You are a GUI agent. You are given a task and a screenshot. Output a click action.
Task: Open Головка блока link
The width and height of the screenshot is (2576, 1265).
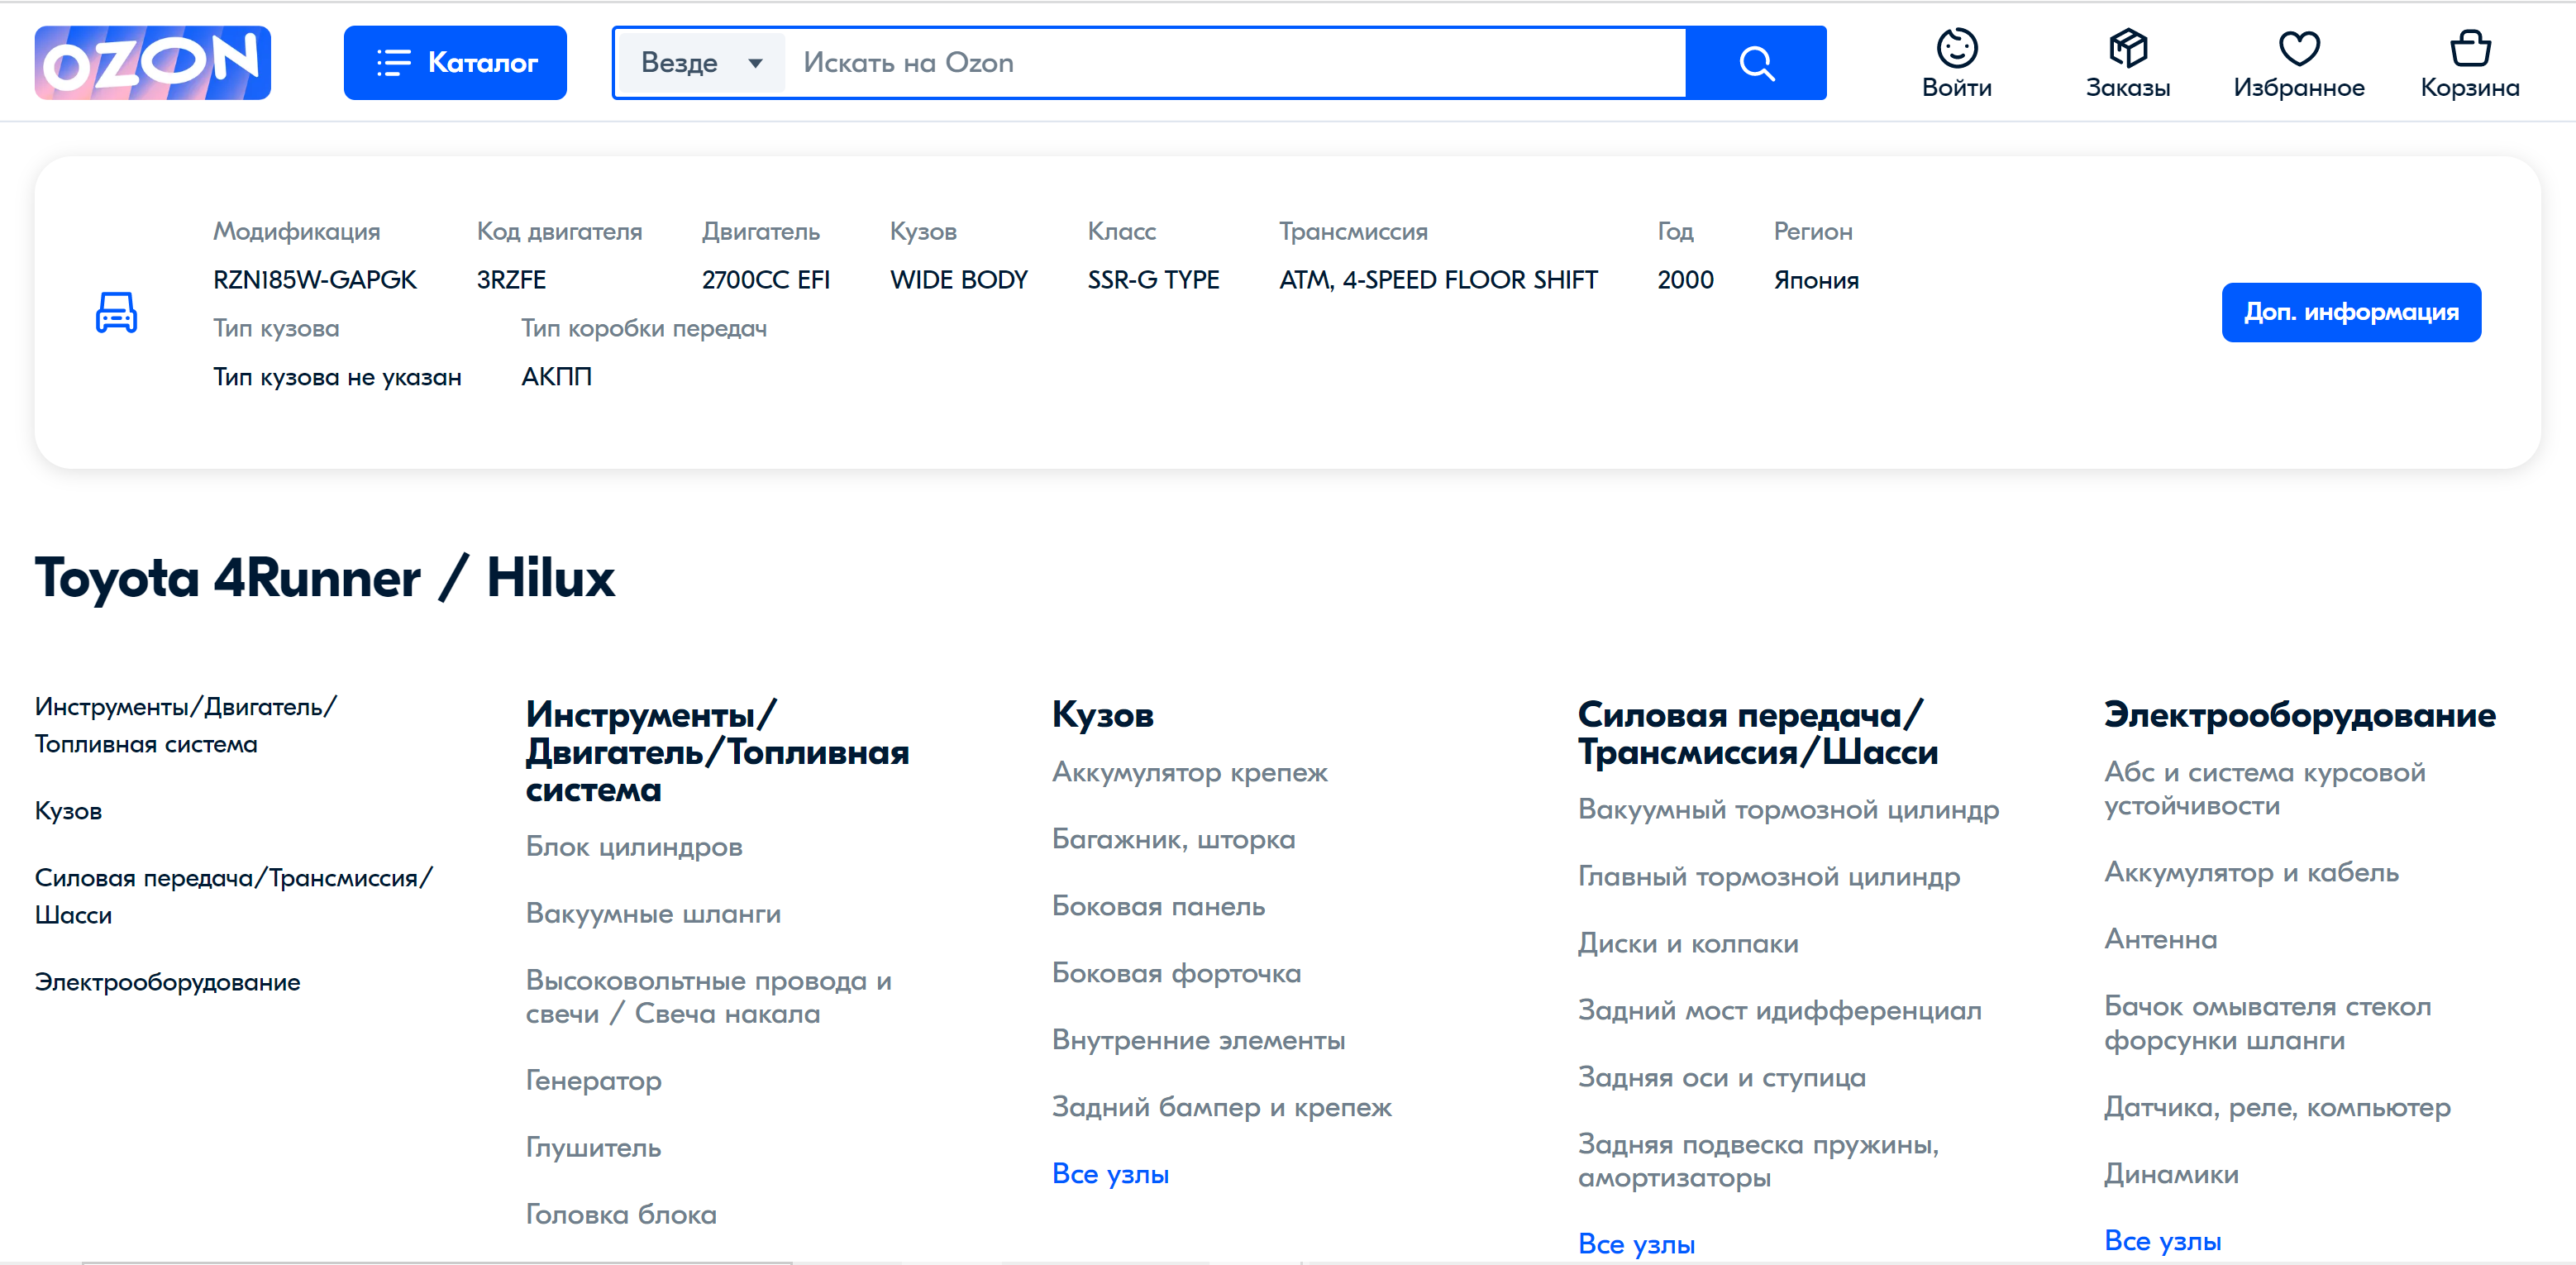621,1215
